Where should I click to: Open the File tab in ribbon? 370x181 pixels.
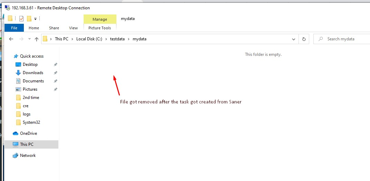click(x=14, y=28)
